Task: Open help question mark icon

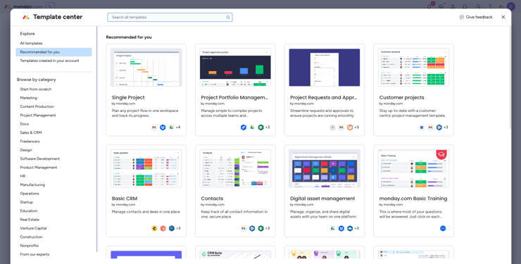Action: 490,6
